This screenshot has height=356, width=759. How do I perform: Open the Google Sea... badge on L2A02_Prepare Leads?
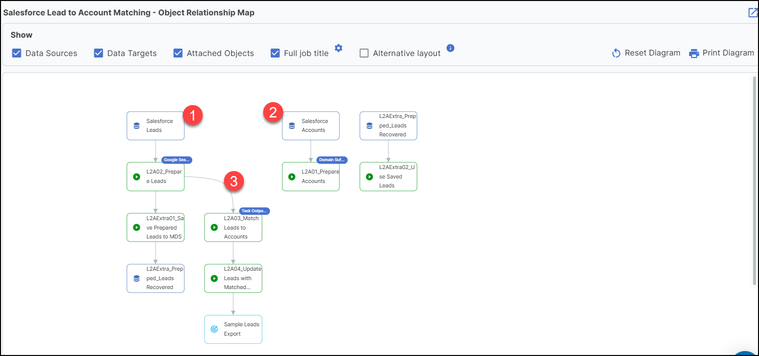point(177,160)
